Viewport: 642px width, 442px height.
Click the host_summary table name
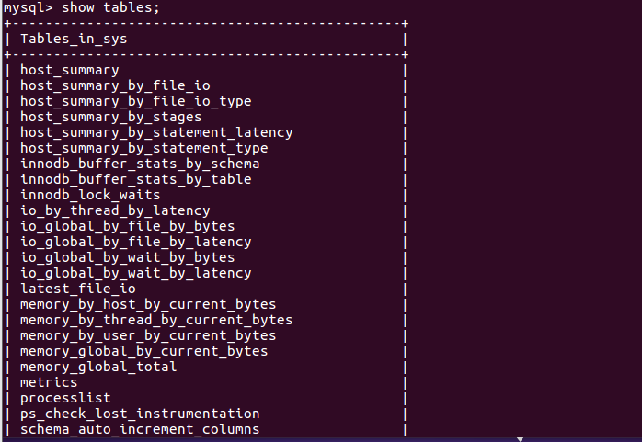pyautogui.click(x=70, y=71)
